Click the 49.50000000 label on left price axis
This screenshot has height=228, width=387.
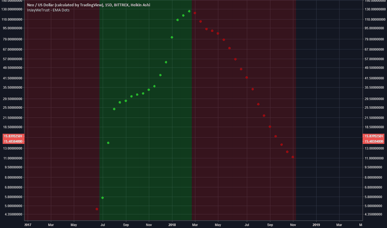(13, 68)
